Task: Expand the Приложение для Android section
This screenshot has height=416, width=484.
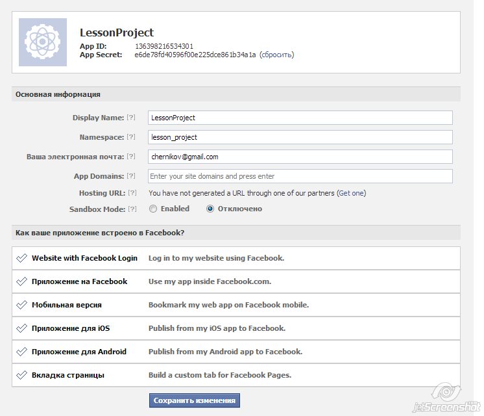Action: [236, 352]
